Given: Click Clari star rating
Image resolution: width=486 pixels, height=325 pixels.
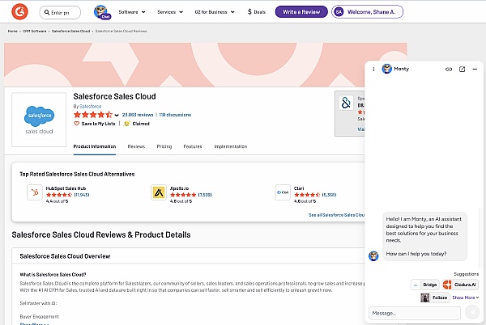Looking at the screenshot, I should pyautogui.click(x=307, y=195).
